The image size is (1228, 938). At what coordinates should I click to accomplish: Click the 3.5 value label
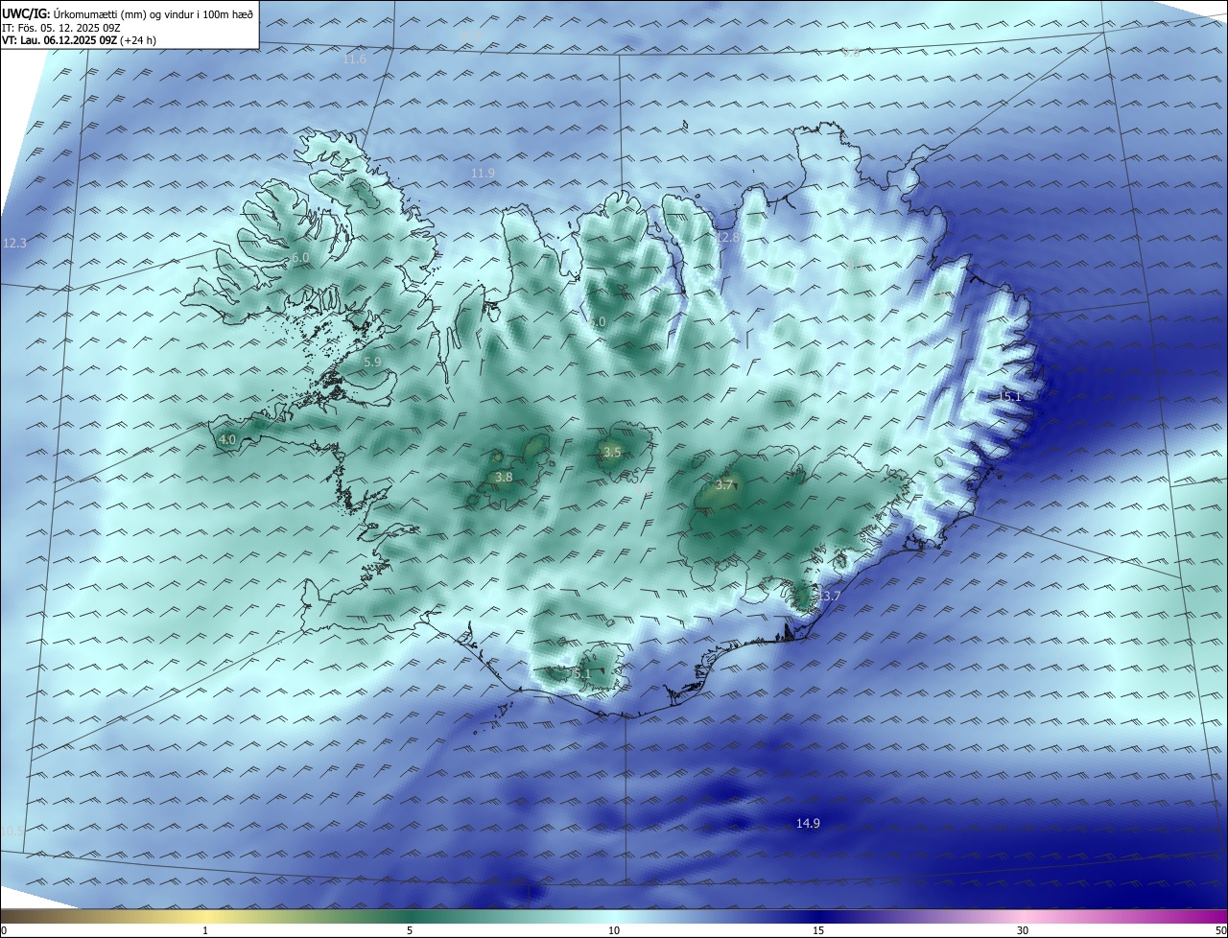[612, 452]
